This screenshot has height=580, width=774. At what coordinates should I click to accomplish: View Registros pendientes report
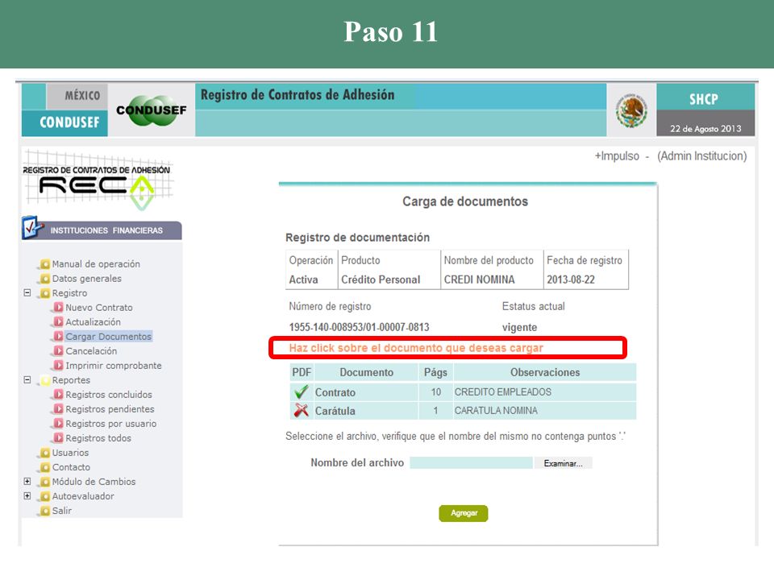(x=110, y=409)
